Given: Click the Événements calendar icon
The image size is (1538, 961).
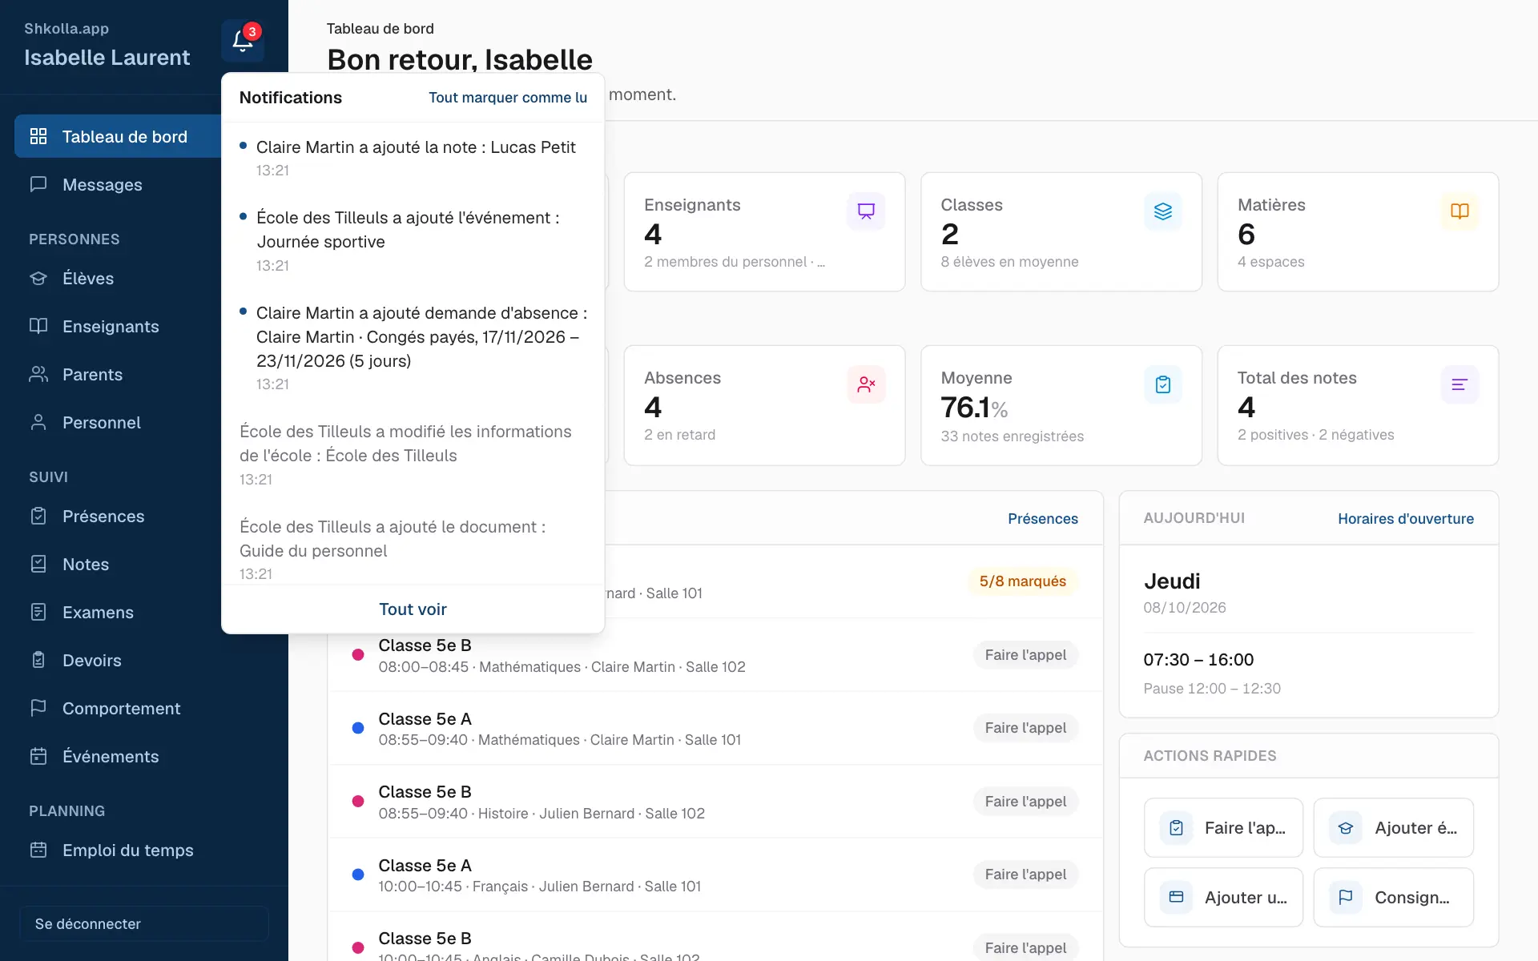Looking at the screenshot, I should [x=38, y=756].
